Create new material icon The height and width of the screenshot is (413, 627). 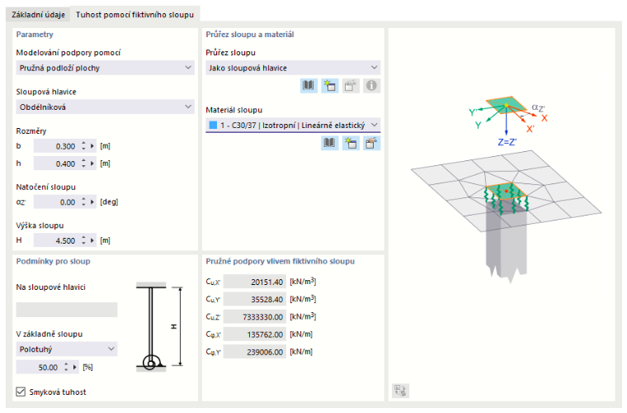(x=351, y=143)
